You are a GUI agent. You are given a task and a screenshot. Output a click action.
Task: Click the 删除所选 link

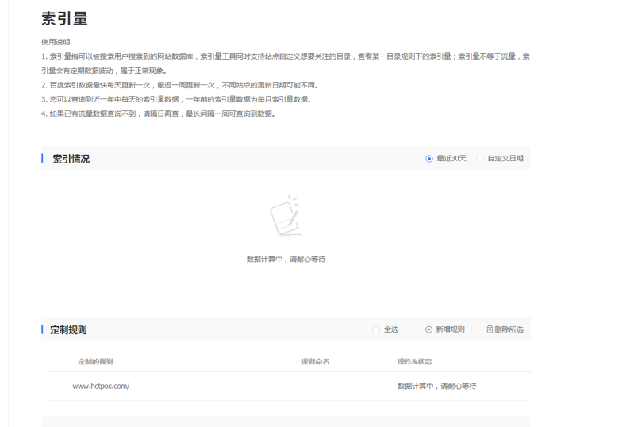[509, 329]
